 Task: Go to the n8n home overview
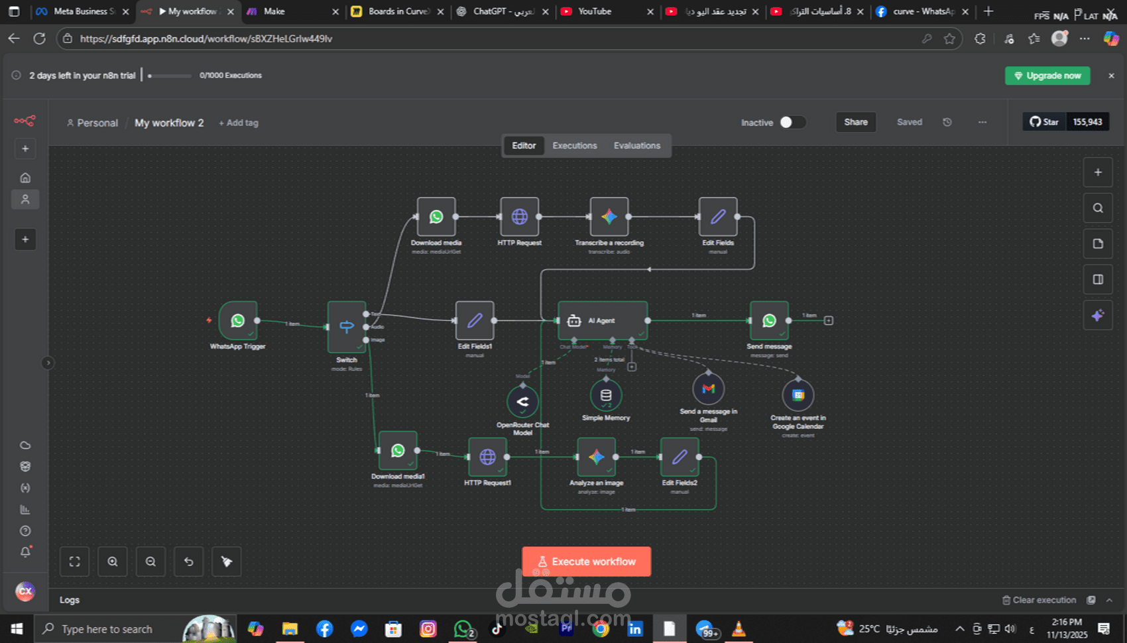[25, 178]
